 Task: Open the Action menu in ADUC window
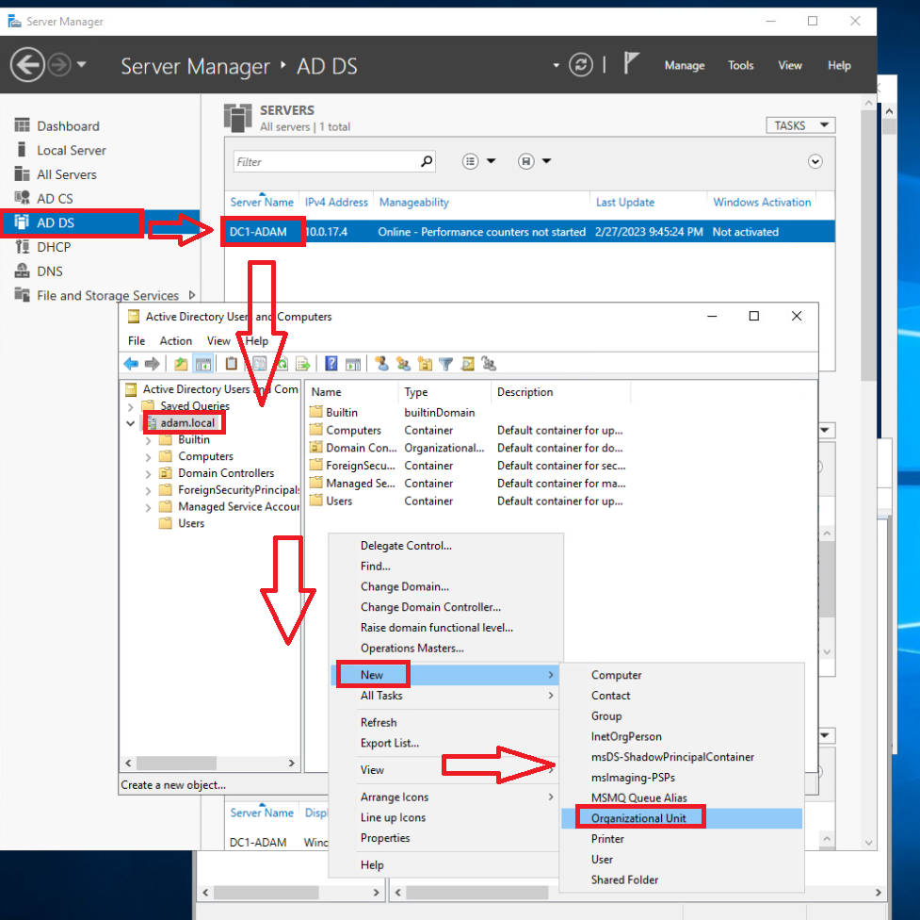(175, 340)
